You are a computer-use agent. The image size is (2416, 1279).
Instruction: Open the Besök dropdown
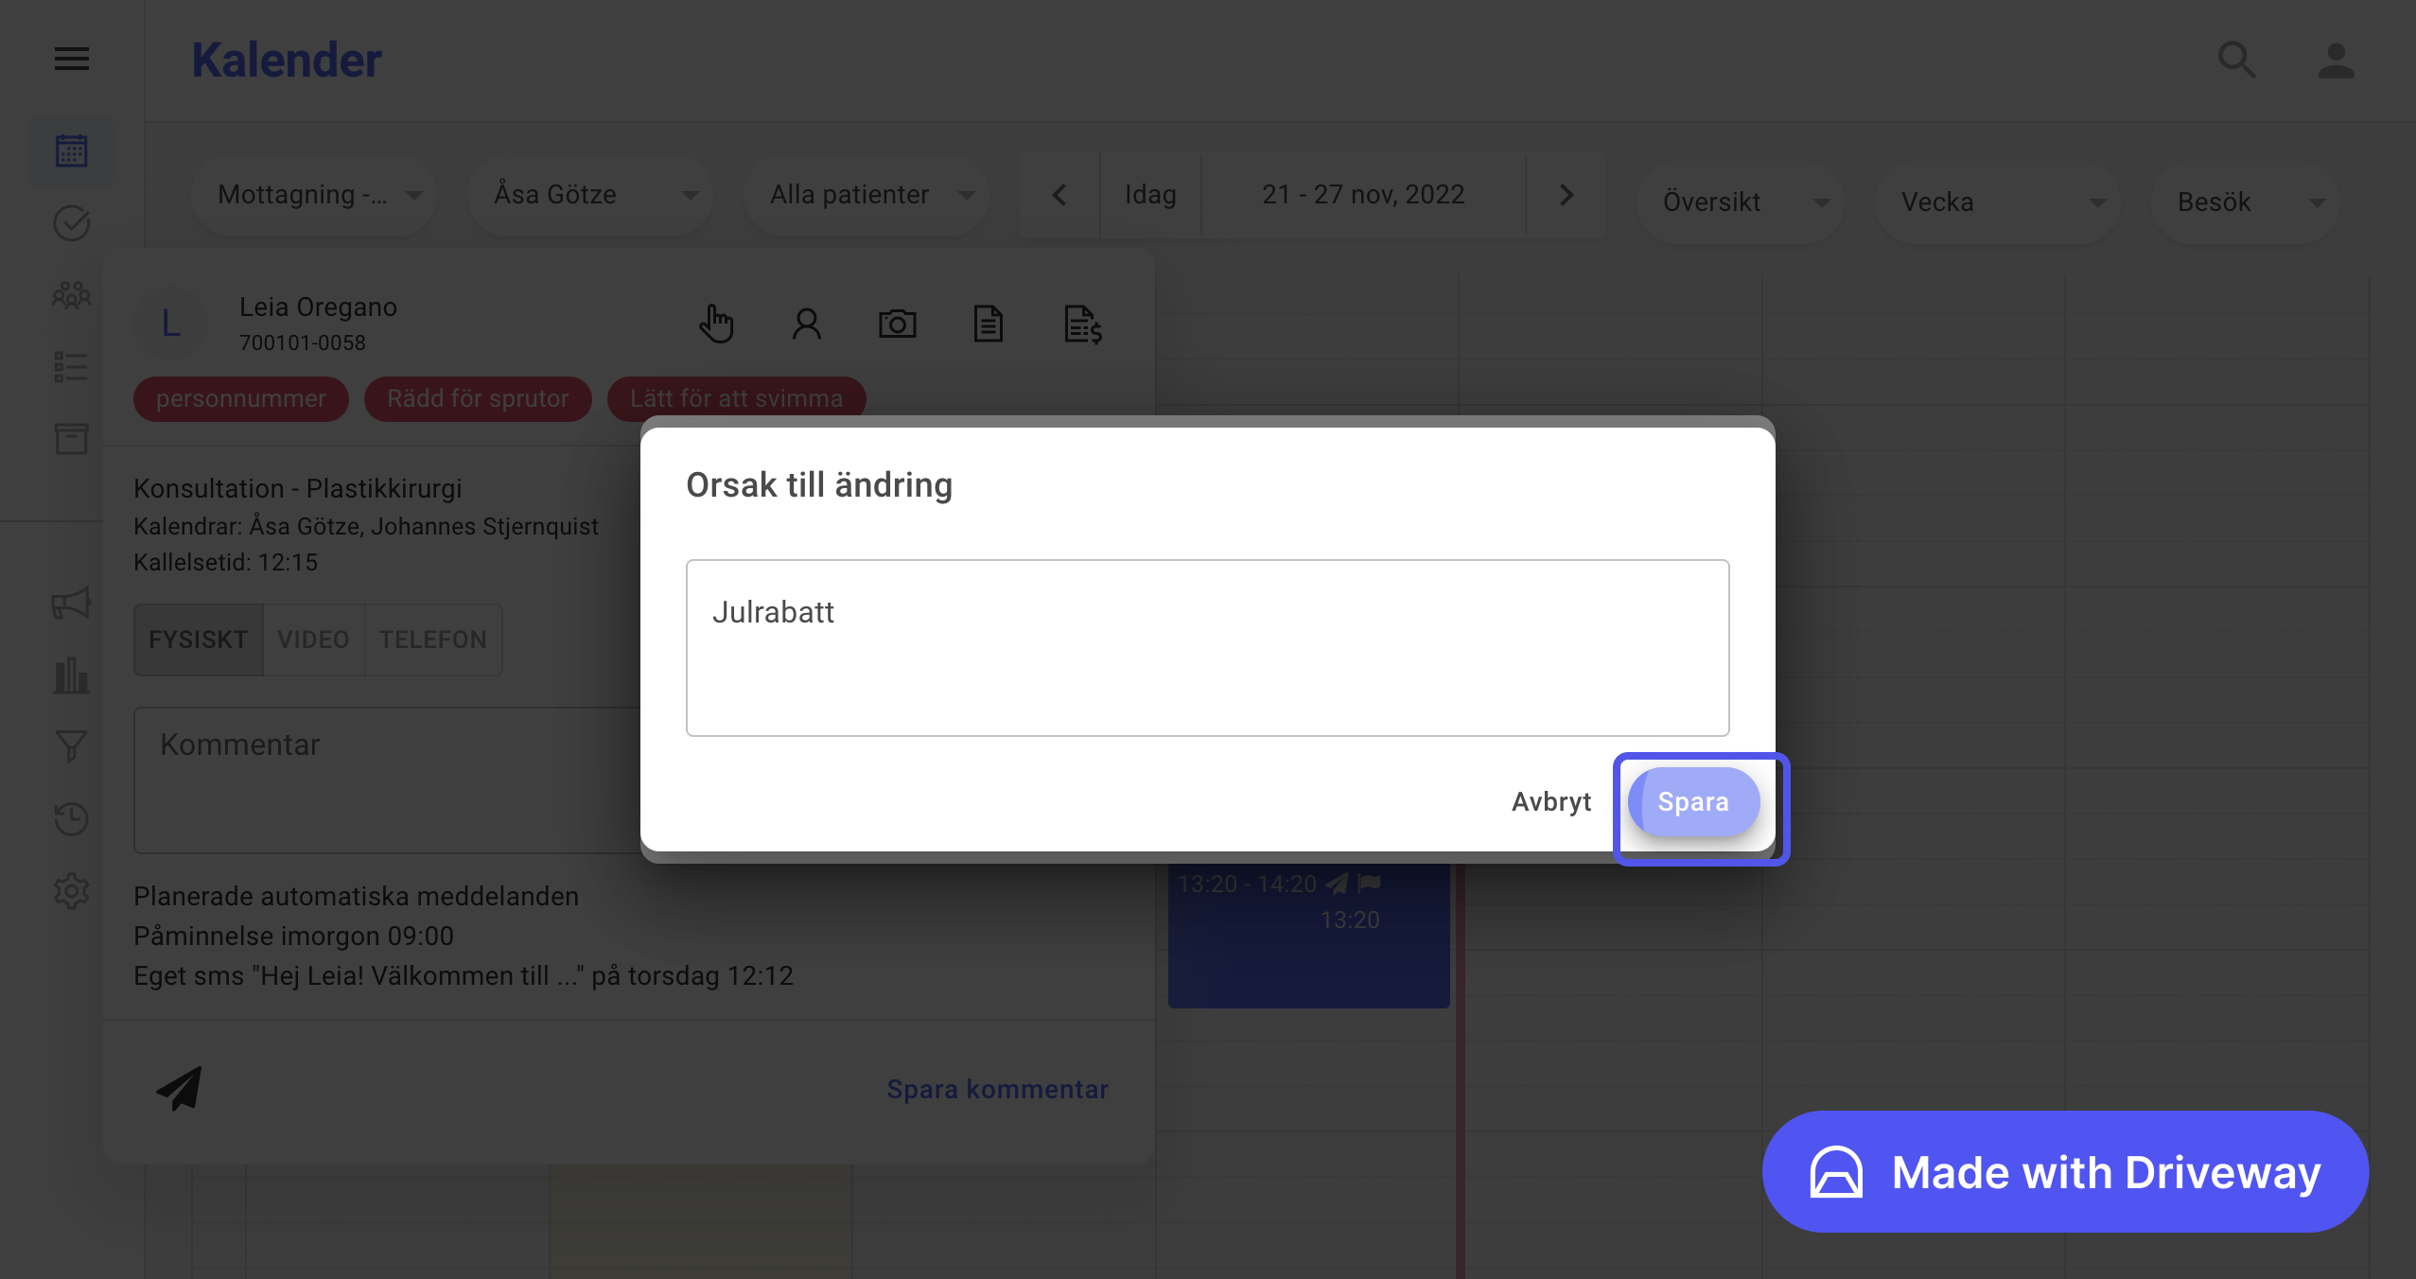(x=2246, y=201)
